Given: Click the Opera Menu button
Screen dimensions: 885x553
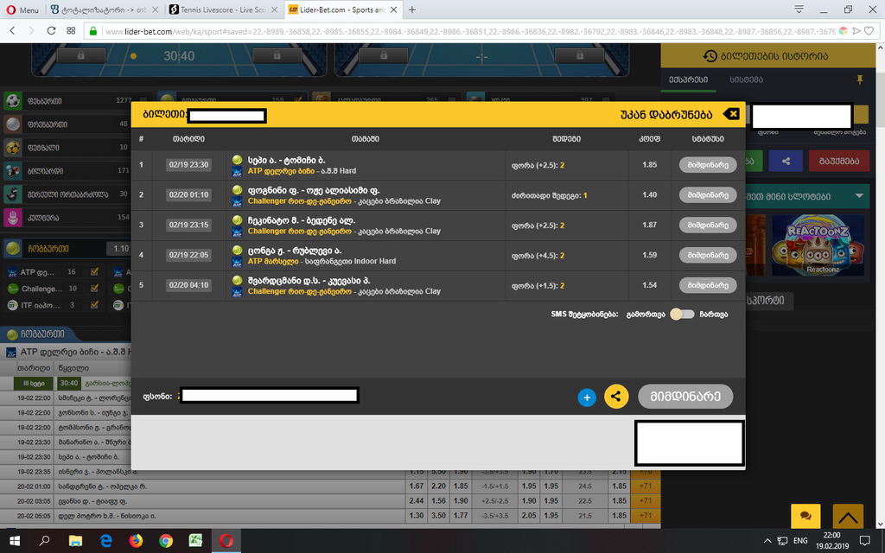Looking at the screenshot, I should tap(22, 10).
